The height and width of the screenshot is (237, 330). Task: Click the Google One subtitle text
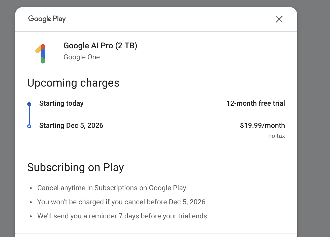click(x=82, y=57)
